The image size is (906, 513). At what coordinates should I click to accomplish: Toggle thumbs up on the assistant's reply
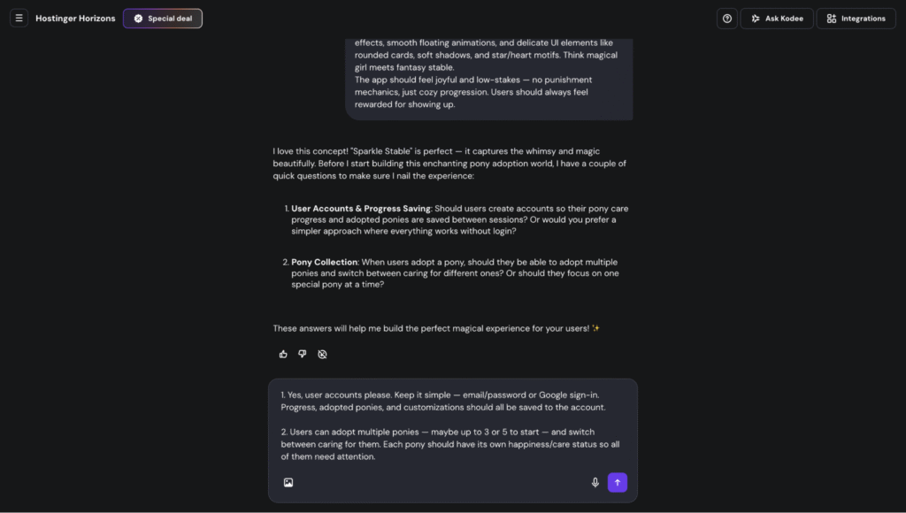point(283,354)
